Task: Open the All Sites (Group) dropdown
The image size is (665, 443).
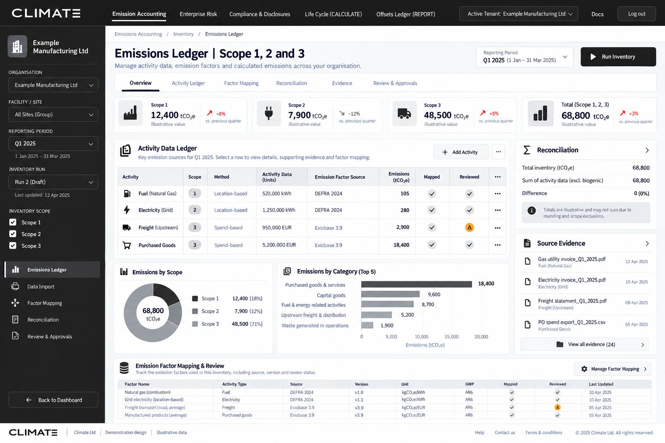Action: pos(53,115)
